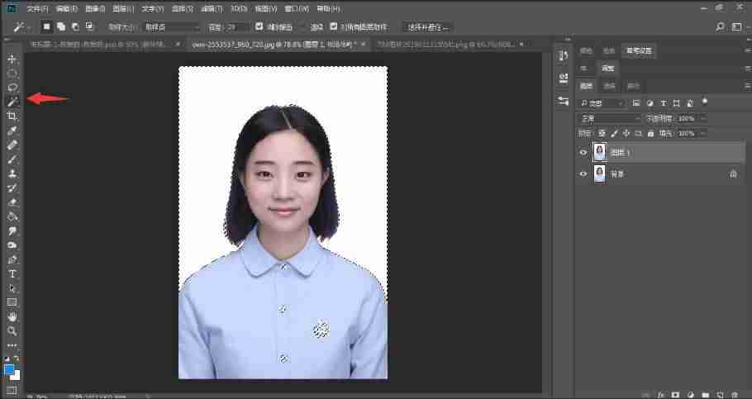
Task: Toggle Anti-alias checkbox in options bar
Action: pos(259,27)
